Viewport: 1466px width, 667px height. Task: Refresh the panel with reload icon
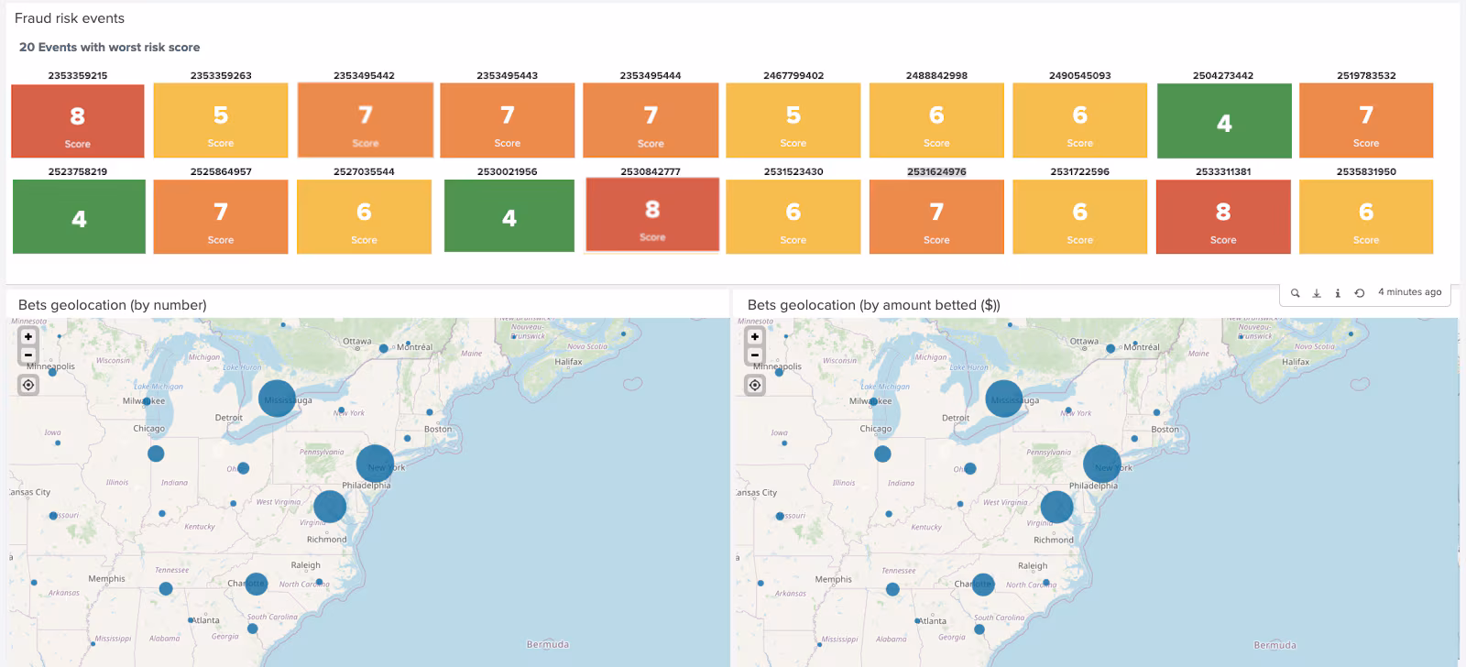(x=1360, y=293)
